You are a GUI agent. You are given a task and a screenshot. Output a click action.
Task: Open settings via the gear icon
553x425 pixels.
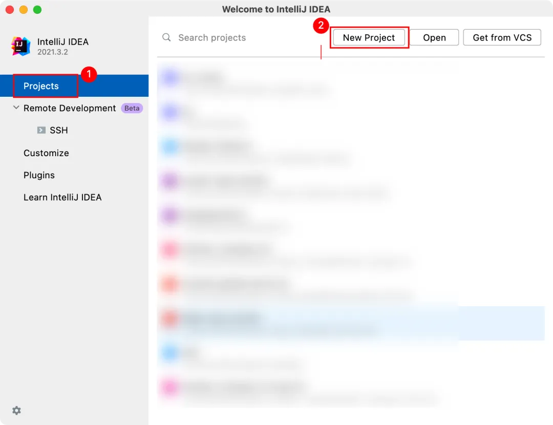[16, 410]
